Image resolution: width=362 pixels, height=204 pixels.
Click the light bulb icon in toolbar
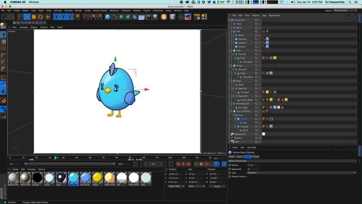(x=155, y=16)
